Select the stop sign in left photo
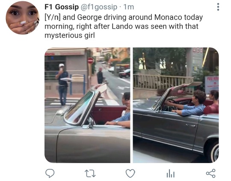Screen dimensions: 231x181 [x=90, y=61]
